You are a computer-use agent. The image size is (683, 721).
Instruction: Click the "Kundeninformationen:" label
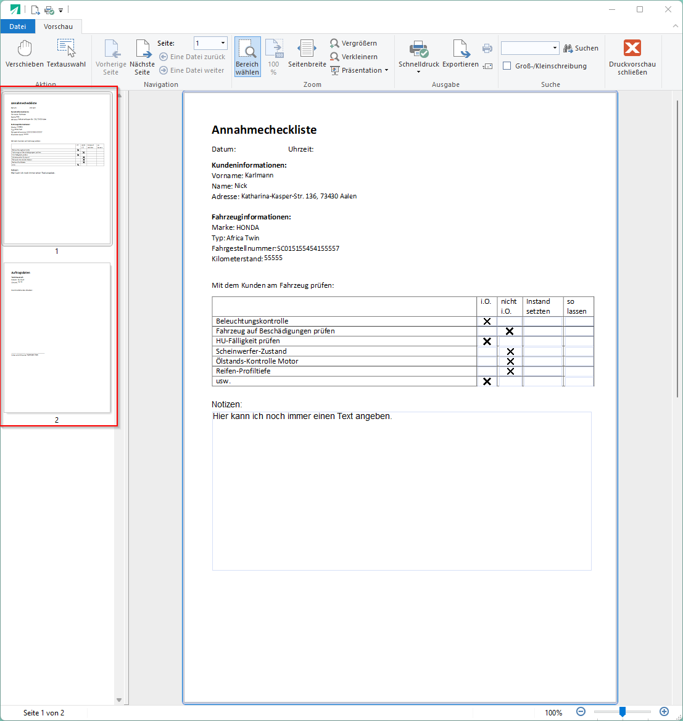click(249, 165)
